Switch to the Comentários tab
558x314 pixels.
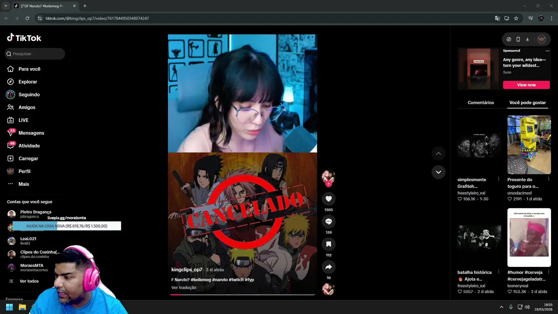pyautogui.click(x=481, y=102)
